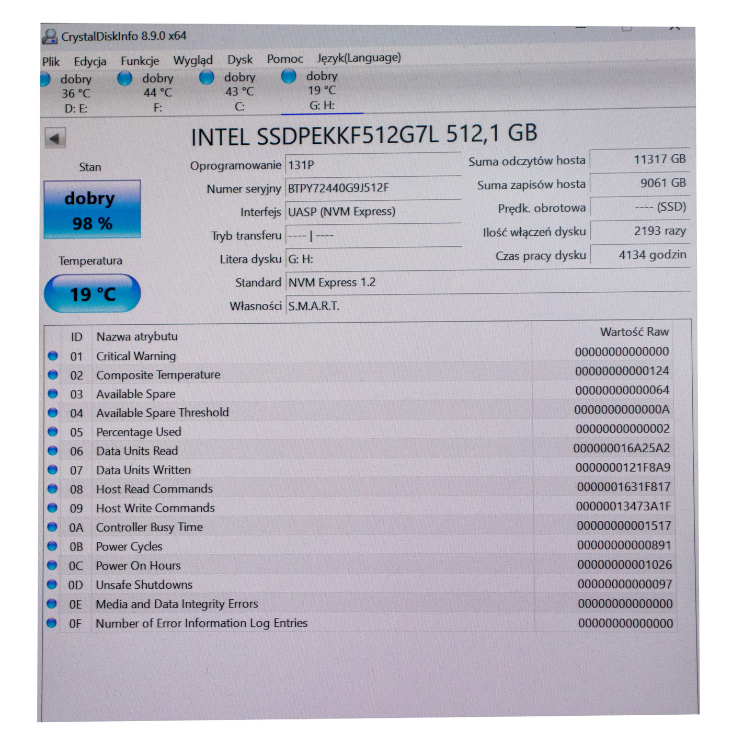Select the Data Units Written row

(359, 470)
